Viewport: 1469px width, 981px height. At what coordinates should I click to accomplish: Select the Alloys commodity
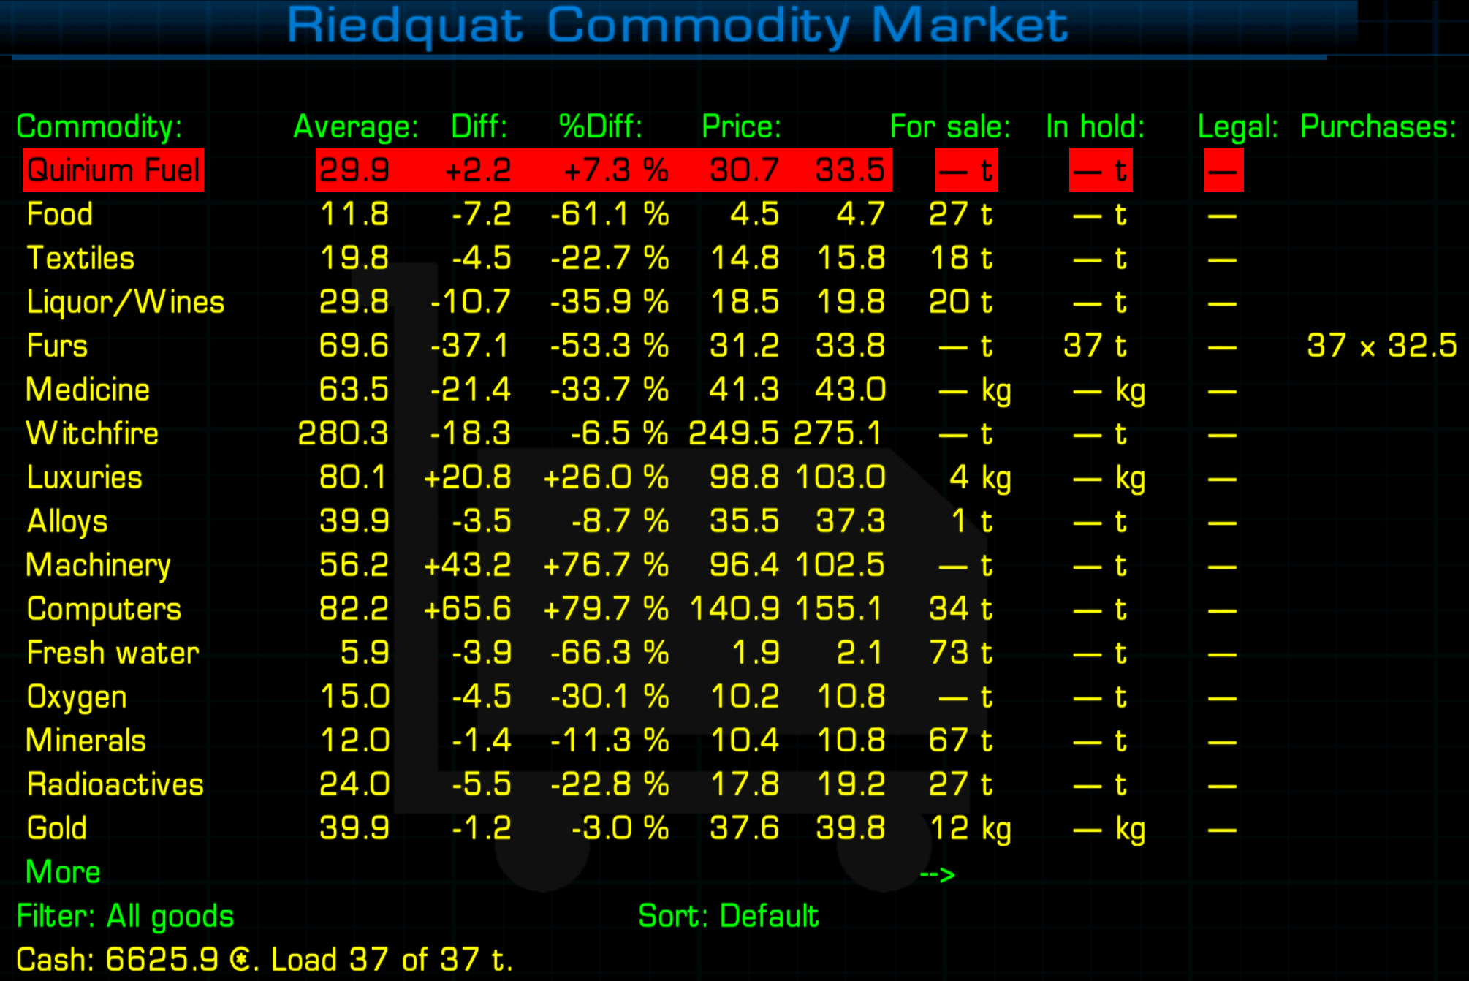(67, 521)
